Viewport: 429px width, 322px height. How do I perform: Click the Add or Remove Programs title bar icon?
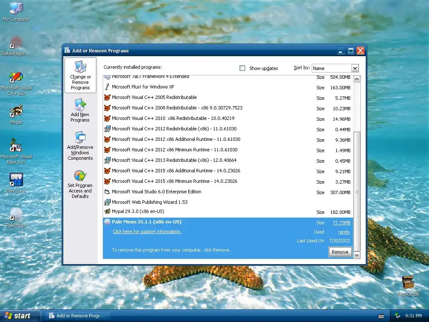(67, 51)
